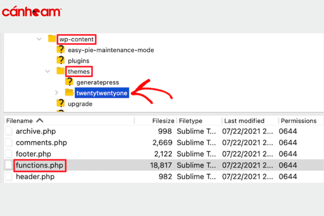Image resolution: width=324 pixels, height=216 pixels.
Task: Click the easy-pie-maintenance-mode unknown folder icon
Action: click(x=61, y=49)
